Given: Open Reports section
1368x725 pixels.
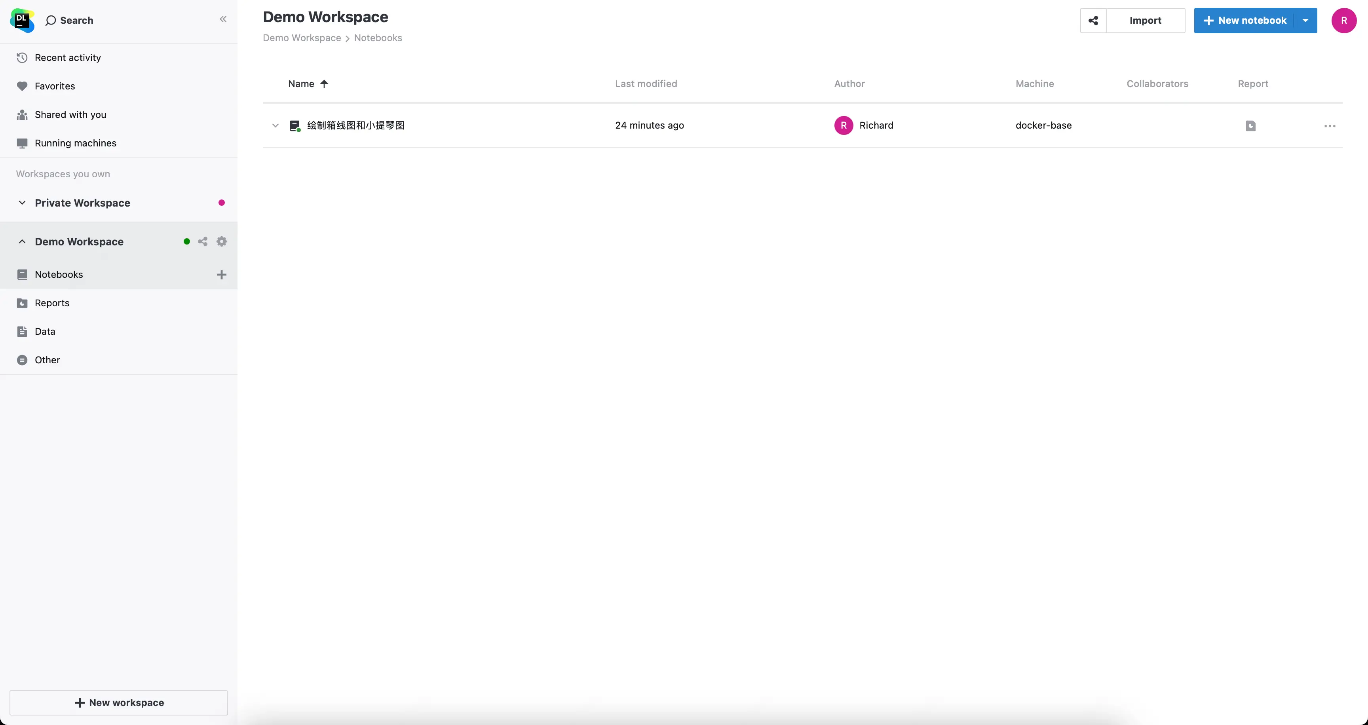Looking at the screenshot, I should [x=118, y=303].
